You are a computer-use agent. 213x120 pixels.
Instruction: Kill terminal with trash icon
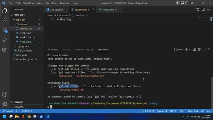[199, 49]
